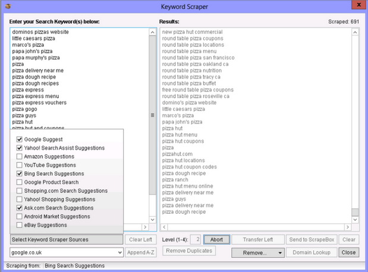
Task: Select result 'pizza hut coupon codes'
Action: [x=190, y=167]
